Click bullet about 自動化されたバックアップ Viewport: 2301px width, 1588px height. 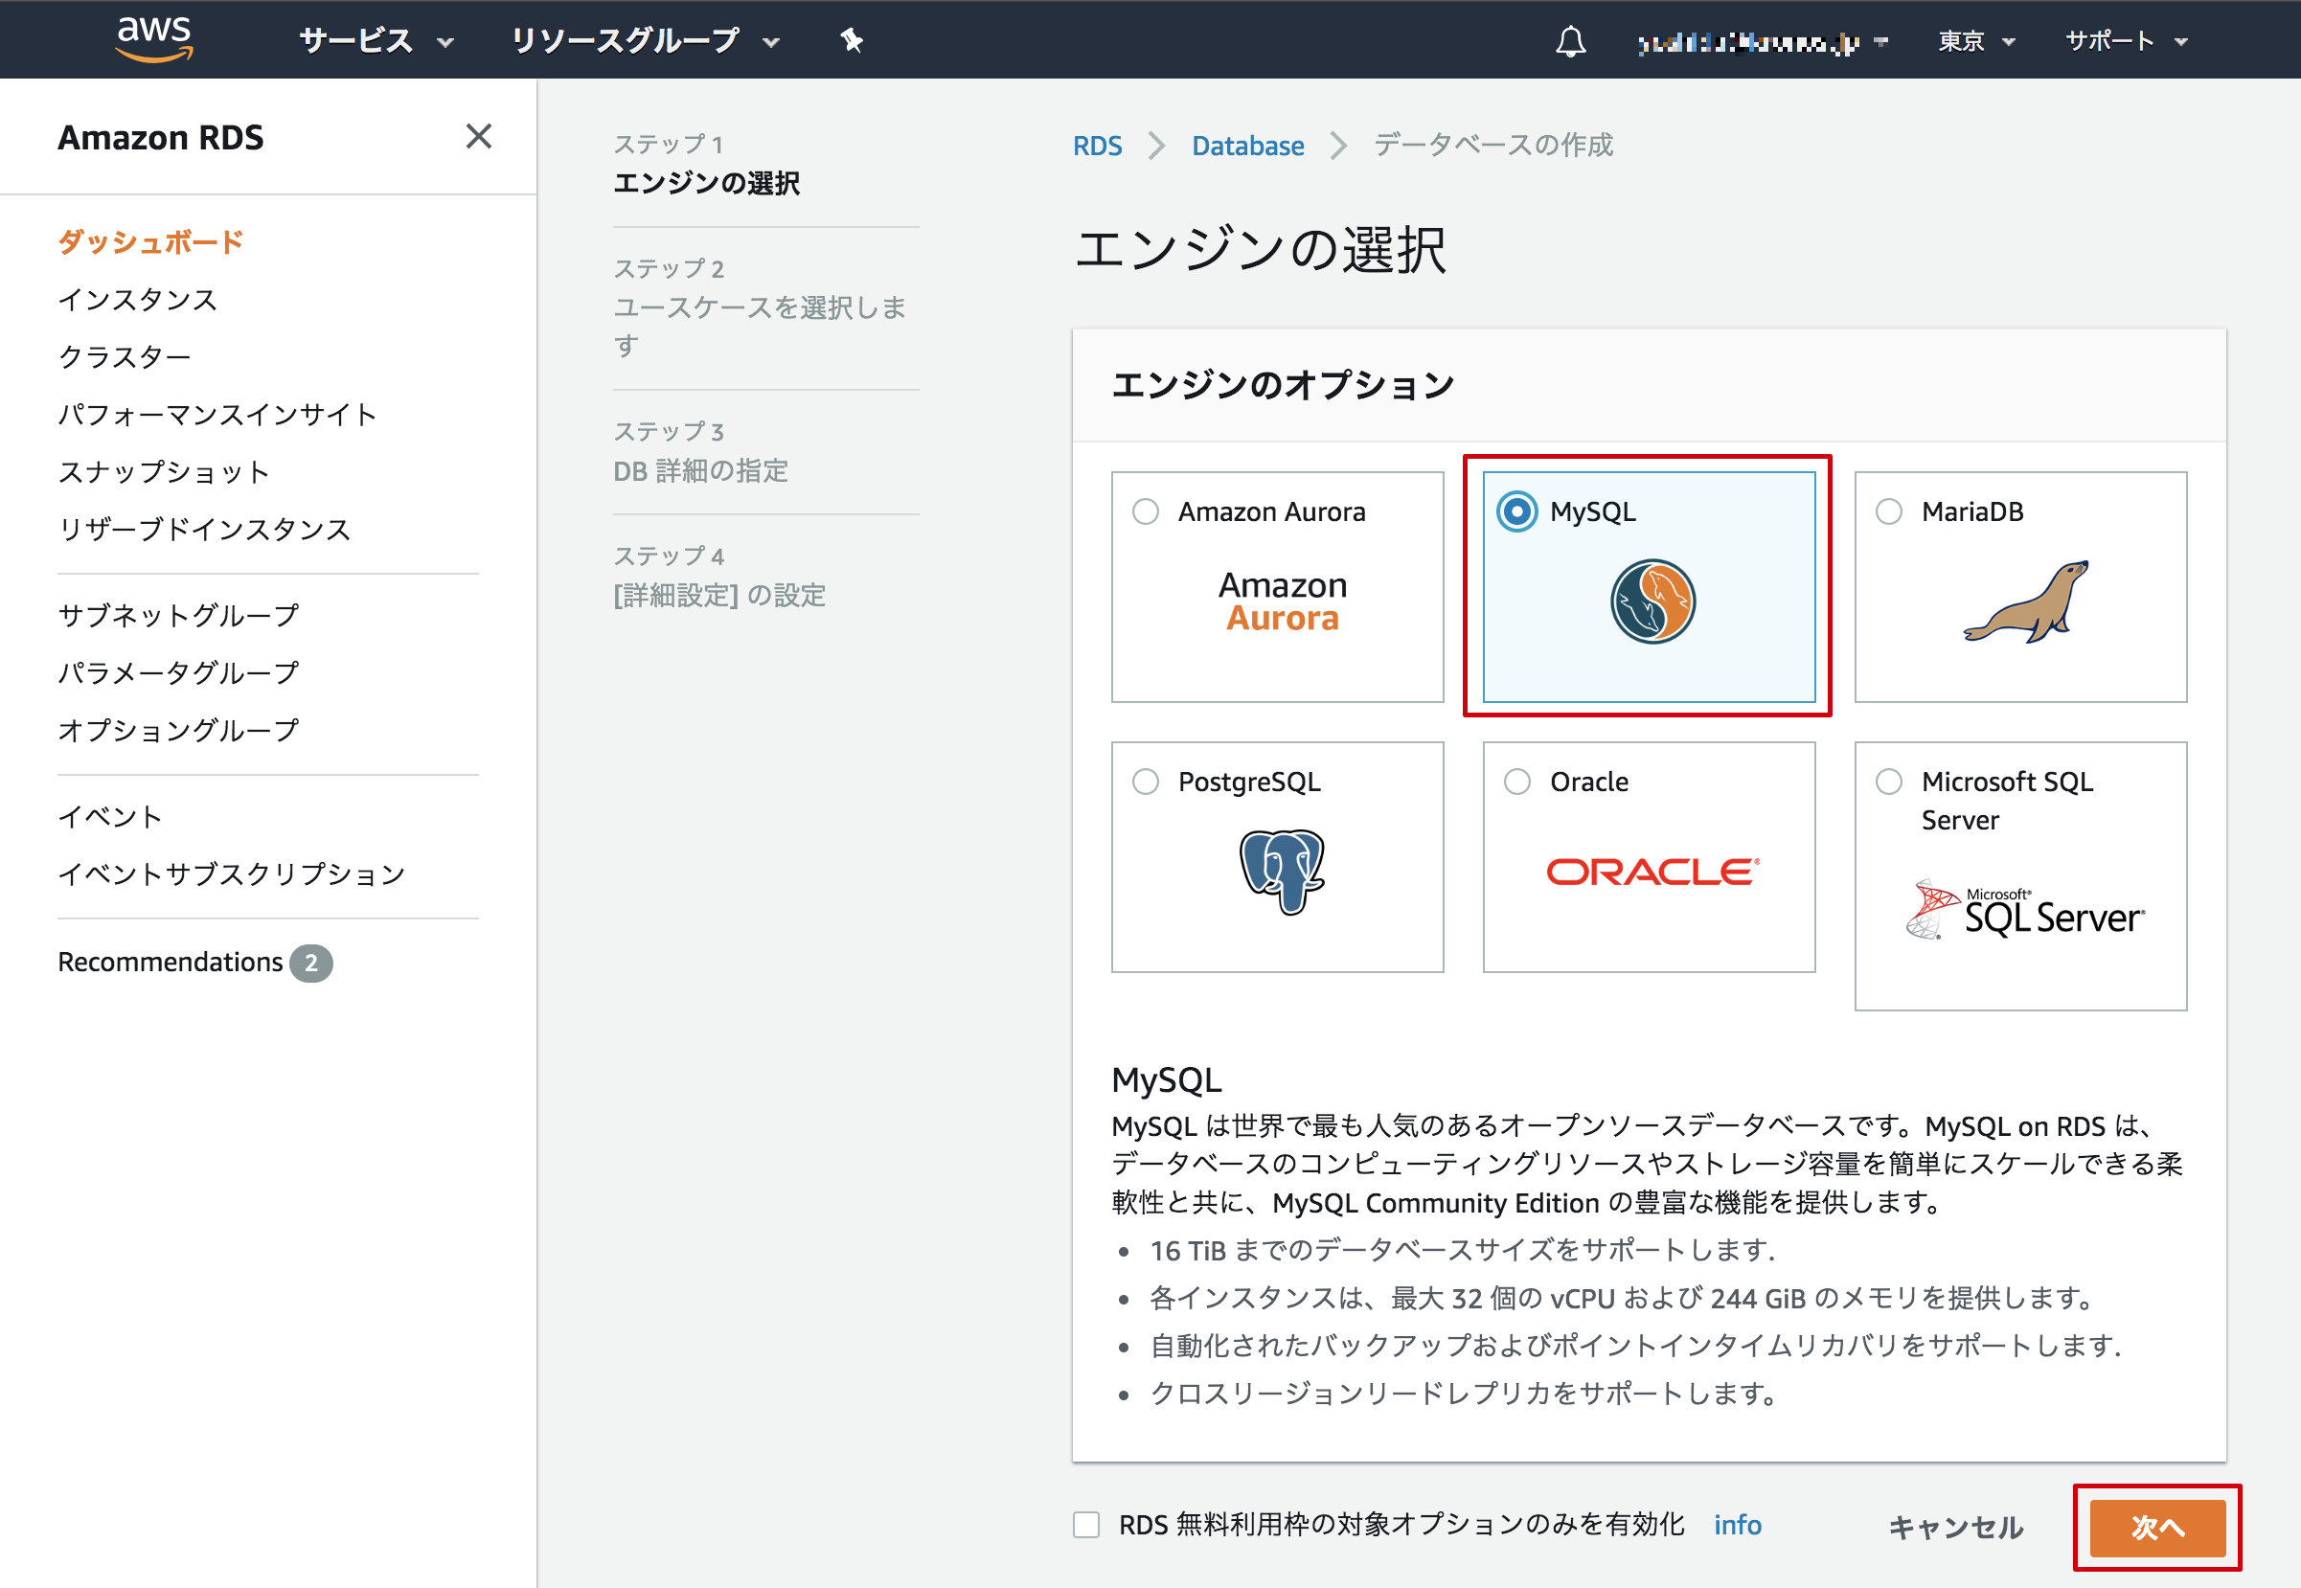point(1636,1346)
